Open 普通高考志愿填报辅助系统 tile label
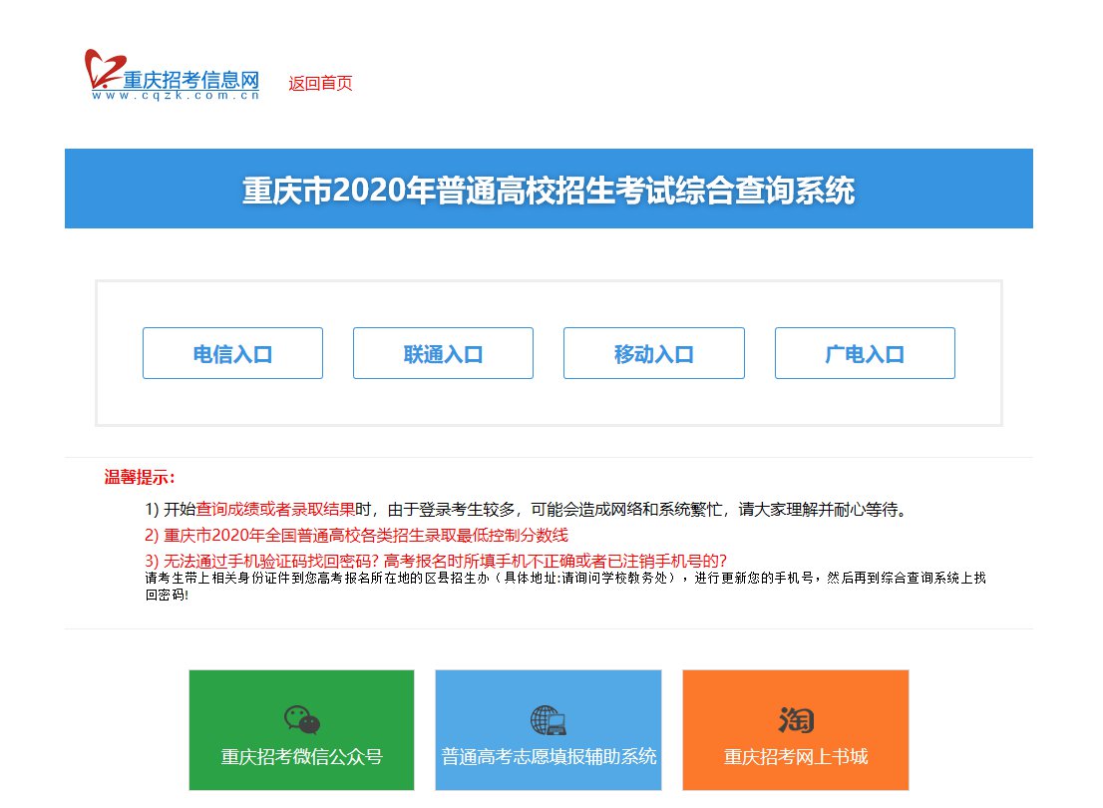The image size is (1103, 808). (x=549, y=756)
